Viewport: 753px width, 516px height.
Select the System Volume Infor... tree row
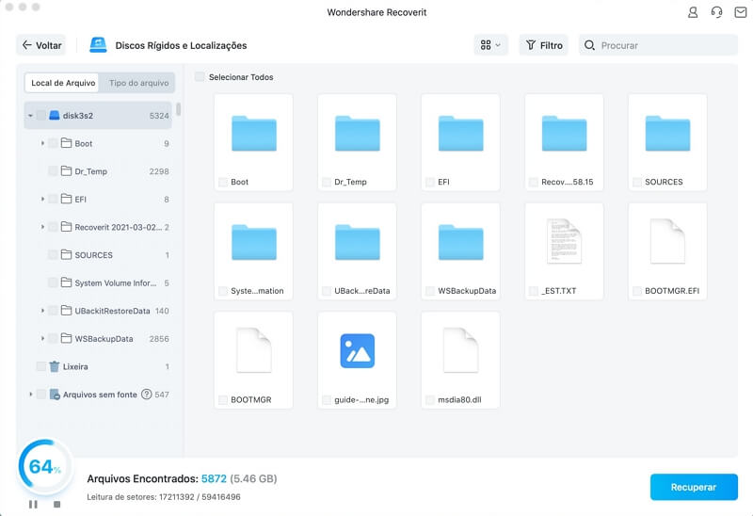coord(99,283)
